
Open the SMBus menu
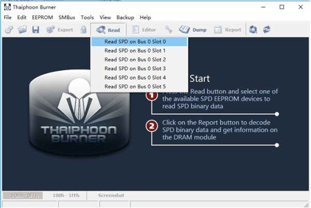[x=67, y=18]
